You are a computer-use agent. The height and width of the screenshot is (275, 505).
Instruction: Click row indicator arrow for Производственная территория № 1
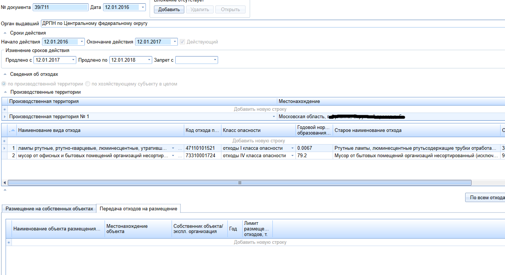coord(4,117)
